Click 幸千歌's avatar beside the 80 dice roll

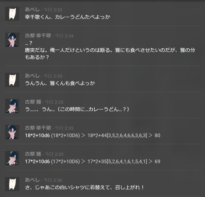(12, 132)
